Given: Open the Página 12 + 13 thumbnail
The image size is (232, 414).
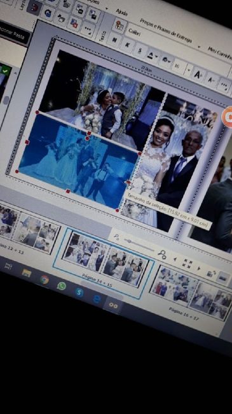Looking at the screenshot, I should coord(29,230).
